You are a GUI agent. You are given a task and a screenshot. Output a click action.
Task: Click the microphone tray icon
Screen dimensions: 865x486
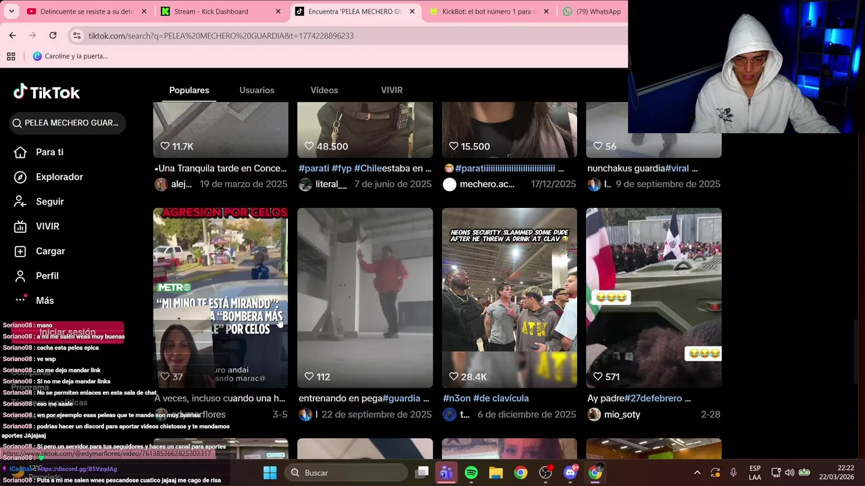tap(733, 473)
